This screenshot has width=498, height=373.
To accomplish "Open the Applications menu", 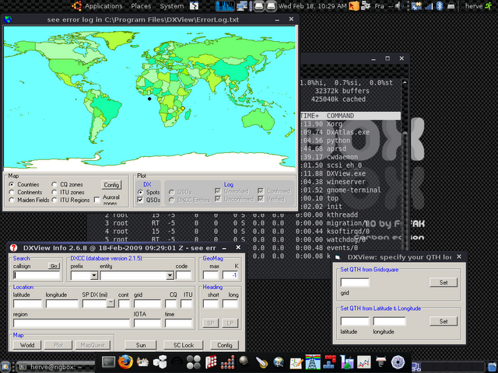I will (x=103, y=6).
